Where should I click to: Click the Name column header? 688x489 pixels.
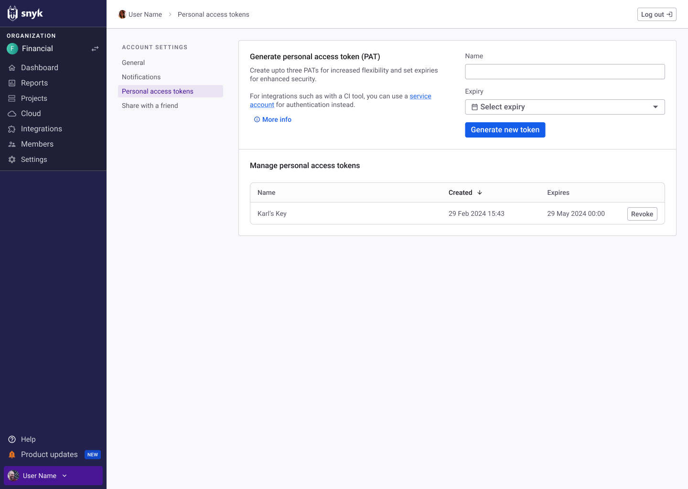(266, 192)
